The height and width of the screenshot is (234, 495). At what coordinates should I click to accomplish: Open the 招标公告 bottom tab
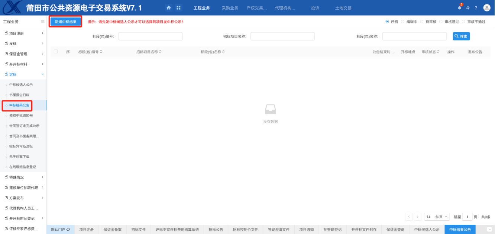pyautogui.click(x=216, y=230)
